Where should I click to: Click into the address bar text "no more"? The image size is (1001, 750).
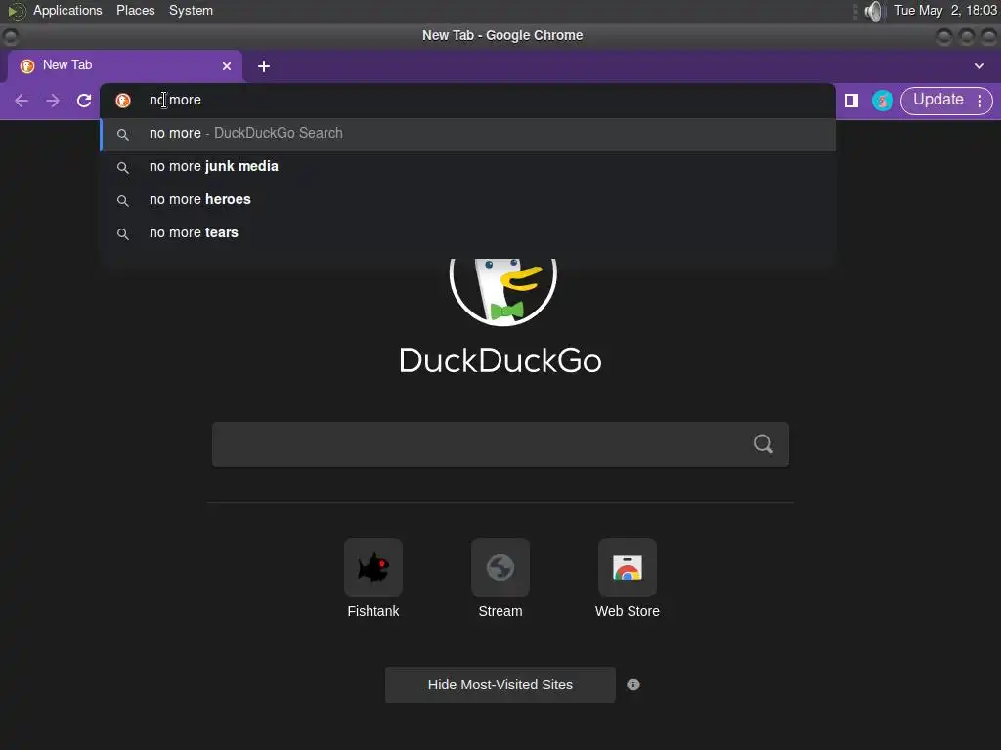[175, 101]
